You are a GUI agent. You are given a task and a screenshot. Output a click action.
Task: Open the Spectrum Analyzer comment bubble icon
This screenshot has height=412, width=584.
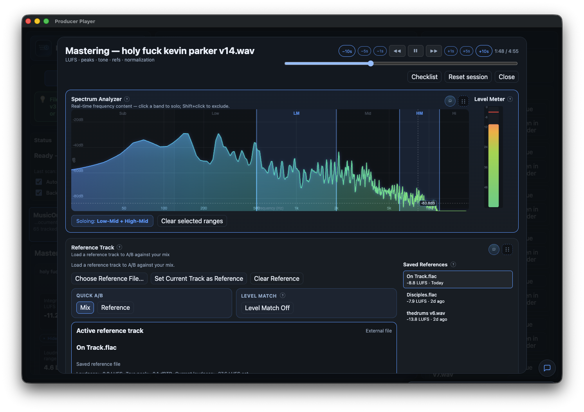tap(450, 101)
